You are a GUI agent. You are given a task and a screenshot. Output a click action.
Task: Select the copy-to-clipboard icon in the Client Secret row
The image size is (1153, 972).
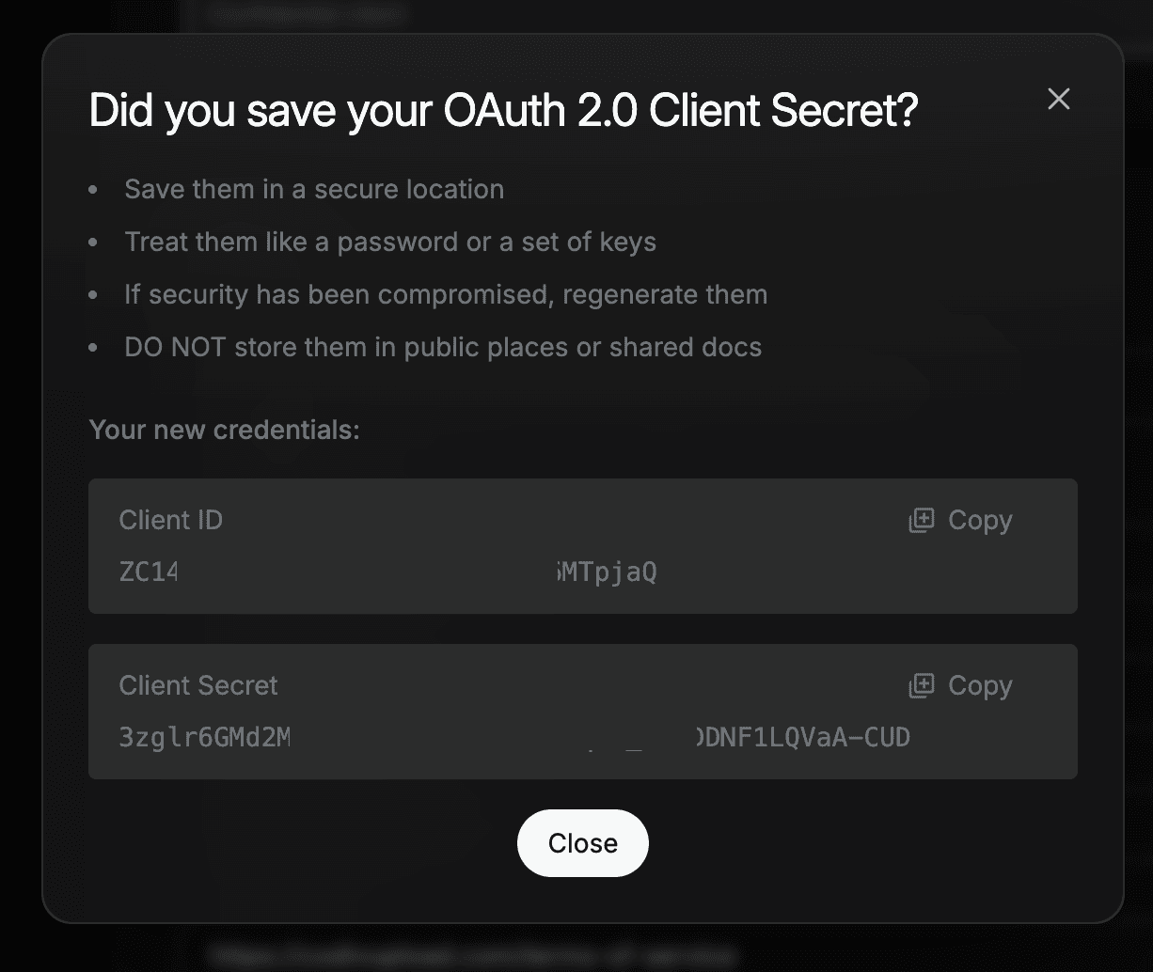pyautogui.click(x=923, y=685)
